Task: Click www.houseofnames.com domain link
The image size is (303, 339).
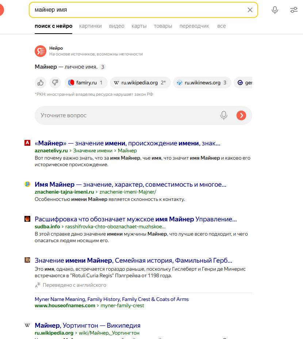Action: pos(65,305)
